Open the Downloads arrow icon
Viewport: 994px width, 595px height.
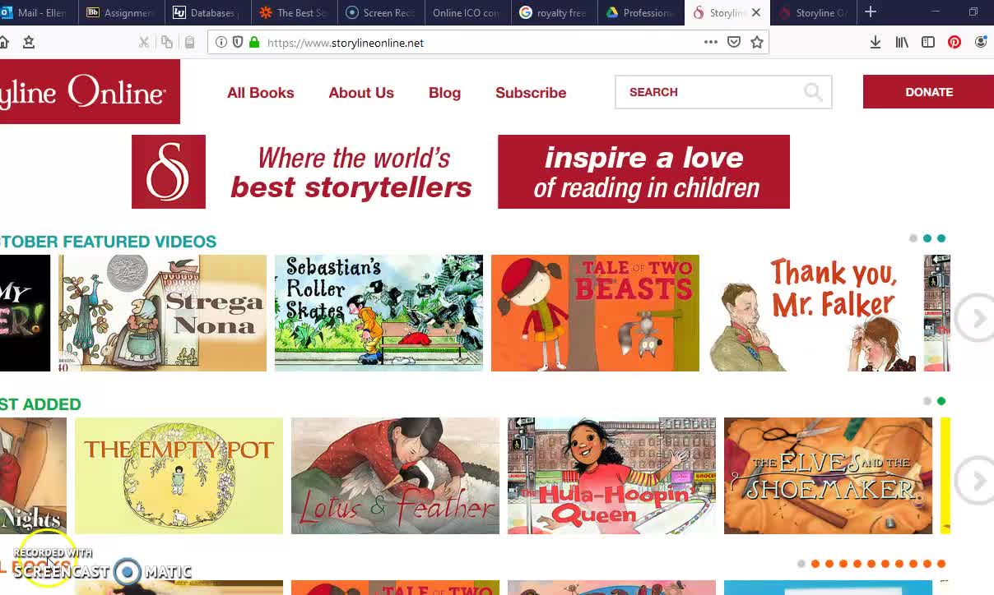[x=876, y=42]
